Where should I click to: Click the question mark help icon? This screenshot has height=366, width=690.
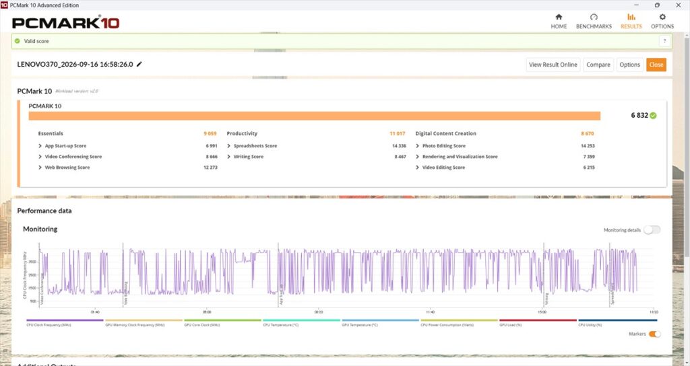point(664,41)
